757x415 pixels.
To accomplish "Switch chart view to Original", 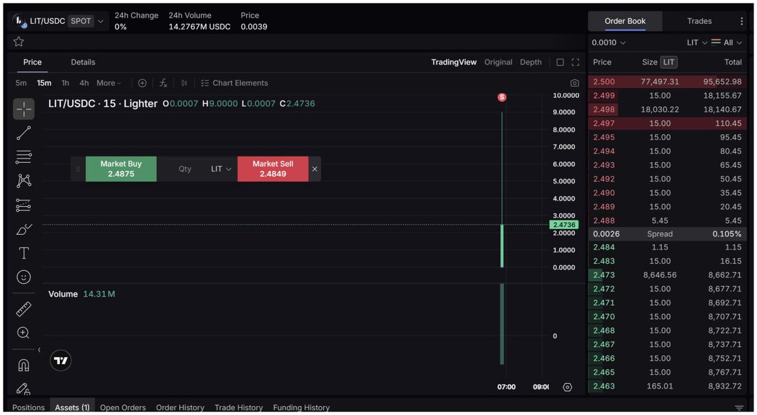I will 498,62.
